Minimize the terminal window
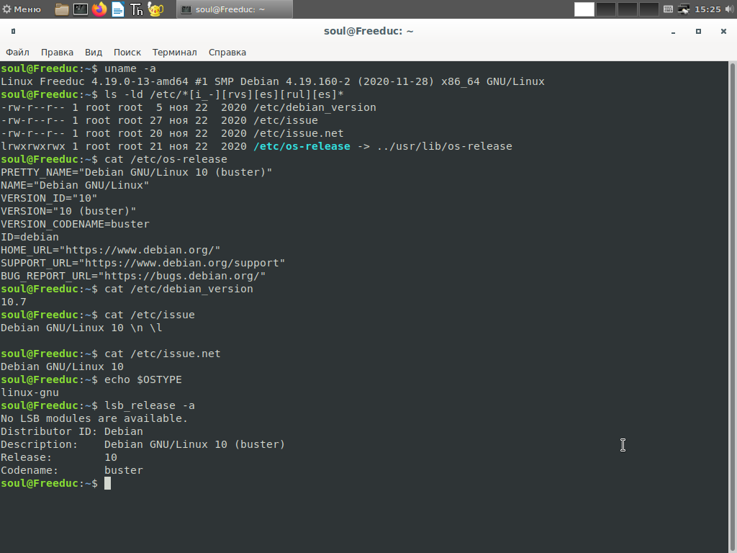This screenshot has width=737, height=553. click(673, 32)
